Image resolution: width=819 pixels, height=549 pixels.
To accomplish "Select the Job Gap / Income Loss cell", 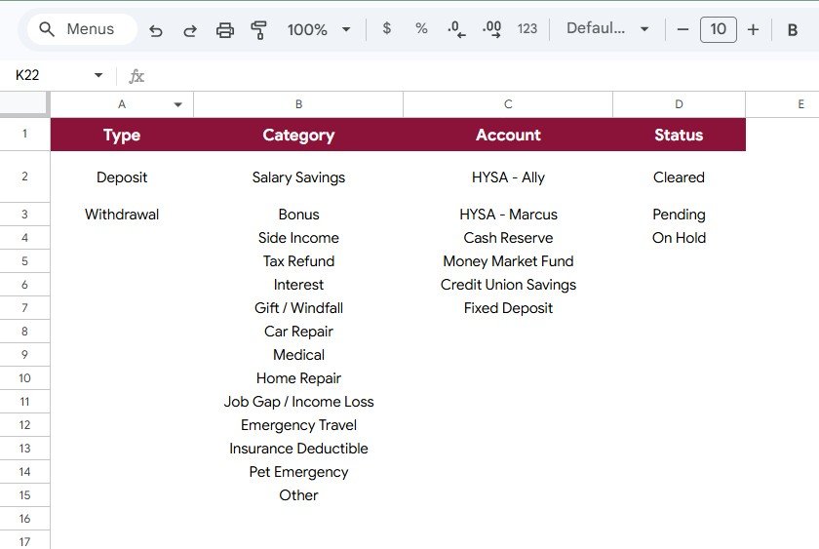I will [298, 402].
